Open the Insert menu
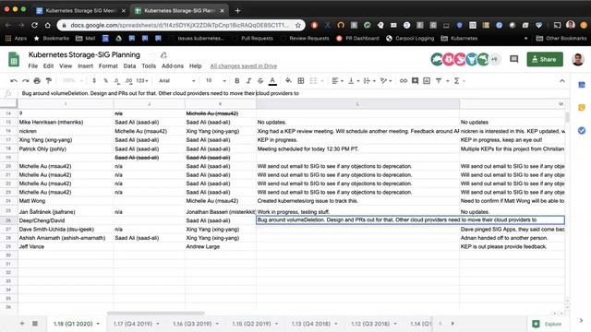The height and width of the screenshot is (332, 591). 85,65
